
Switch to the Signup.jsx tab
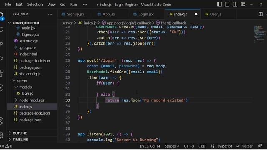[75, 14]
